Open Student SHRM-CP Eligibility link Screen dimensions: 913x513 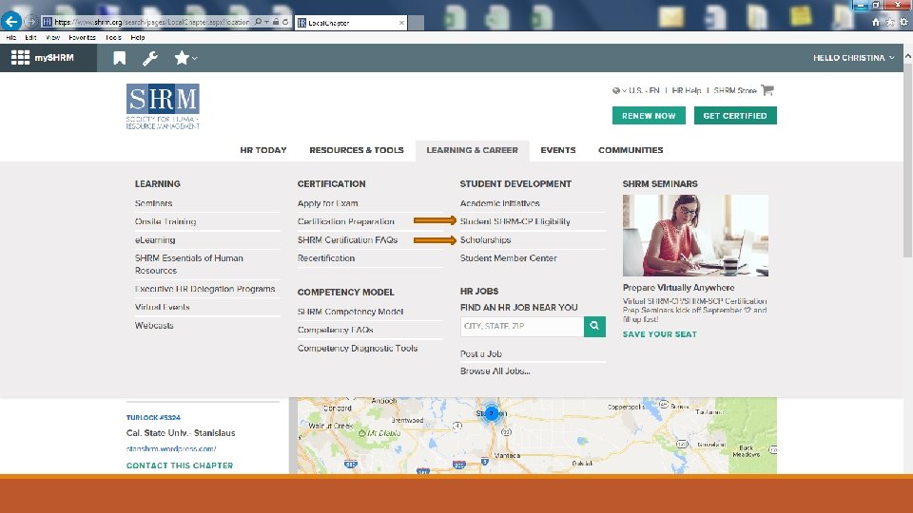pyautogui.click(x=515, y=221)
